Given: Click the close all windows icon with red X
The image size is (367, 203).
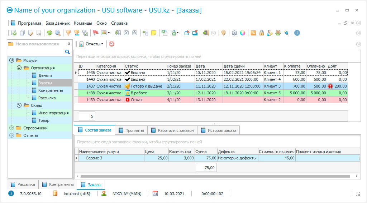Looking at the screenshot, I should (x=195, y=33).
